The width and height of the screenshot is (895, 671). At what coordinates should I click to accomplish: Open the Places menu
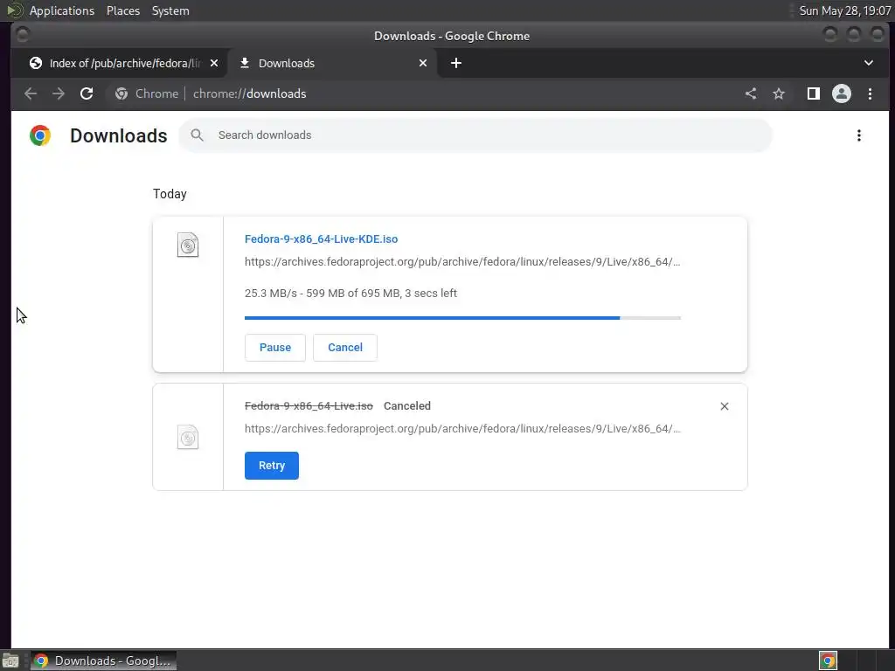123,10
